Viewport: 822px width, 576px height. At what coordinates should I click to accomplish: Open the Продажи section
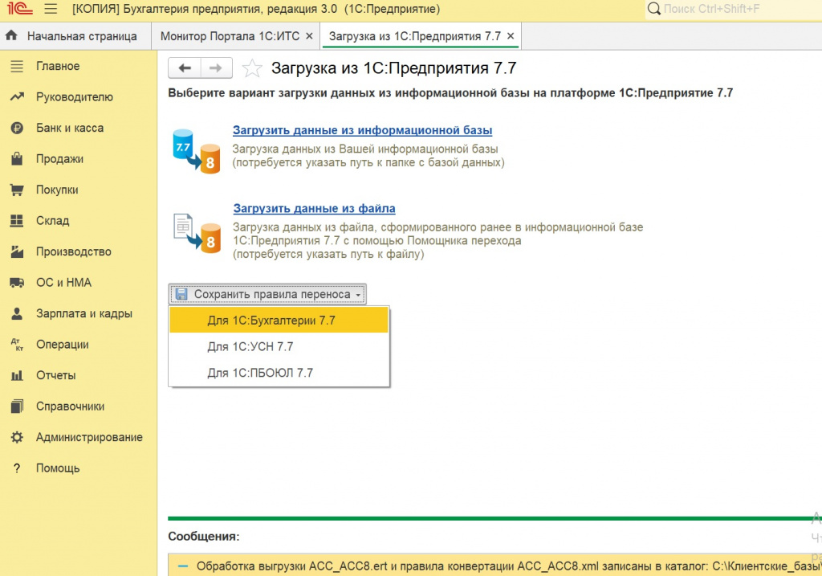click(x=59, y=159)
